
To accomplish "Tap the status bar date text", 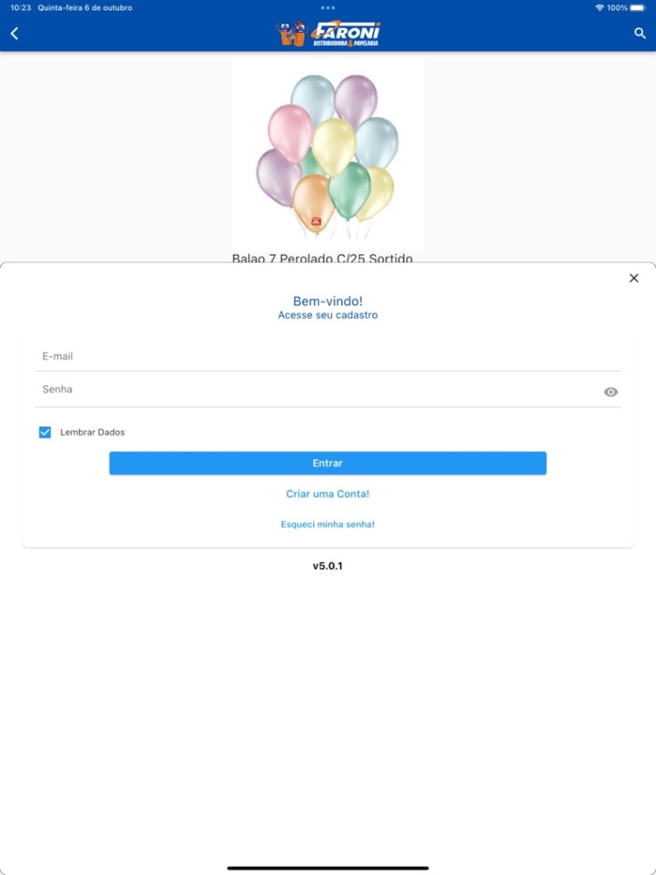I will point(84,7).
